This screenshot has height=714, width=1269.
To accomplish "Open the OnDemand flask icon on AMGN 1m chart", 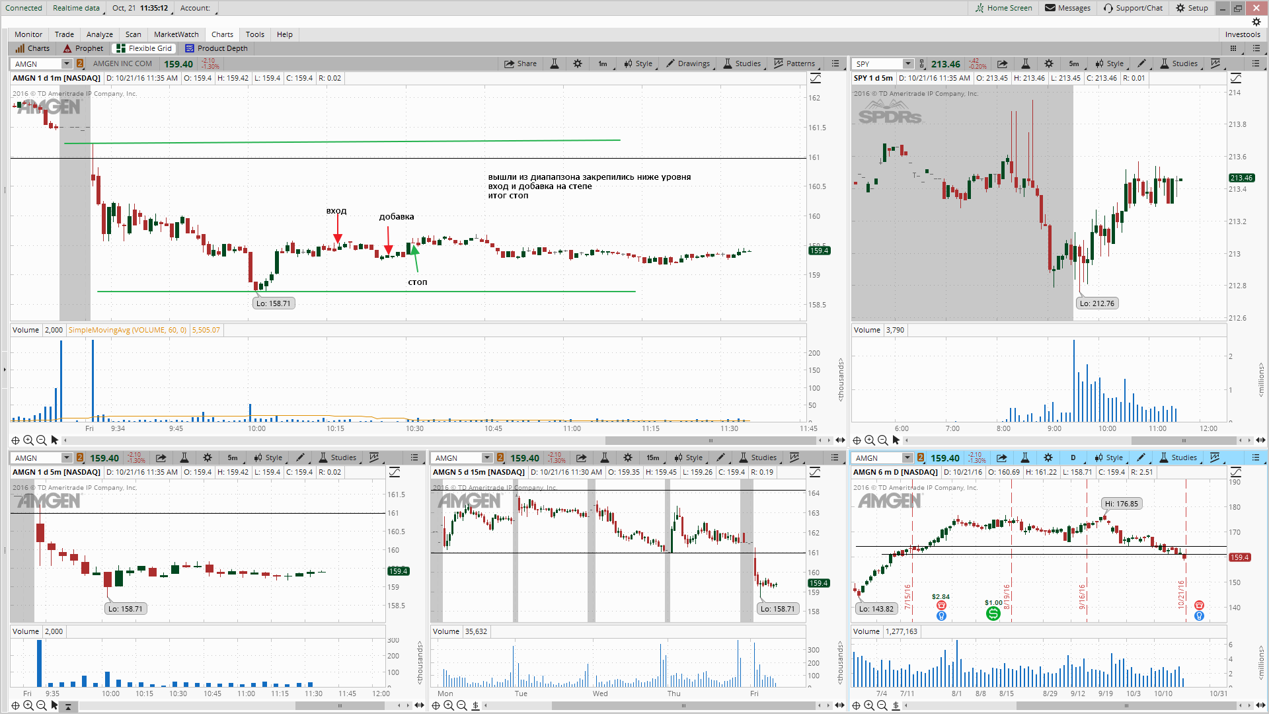I will (555, 64).
